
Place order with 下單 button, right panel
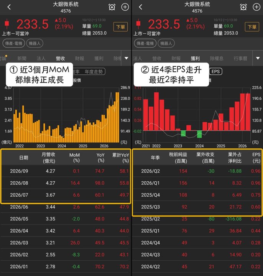click(x=252, y=27)
